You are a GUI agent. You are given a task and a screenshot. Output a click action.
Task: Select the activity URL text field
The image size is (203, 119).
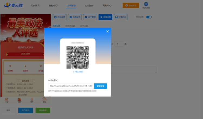point(71,86)
